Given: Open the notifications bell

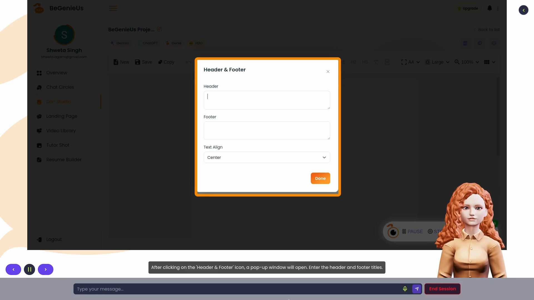Looking at the screenshot, I should [489, 8].
